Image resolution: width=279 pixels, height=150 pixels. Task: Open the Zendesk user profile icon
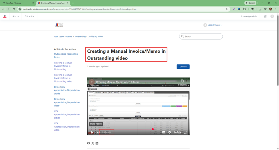272,16
